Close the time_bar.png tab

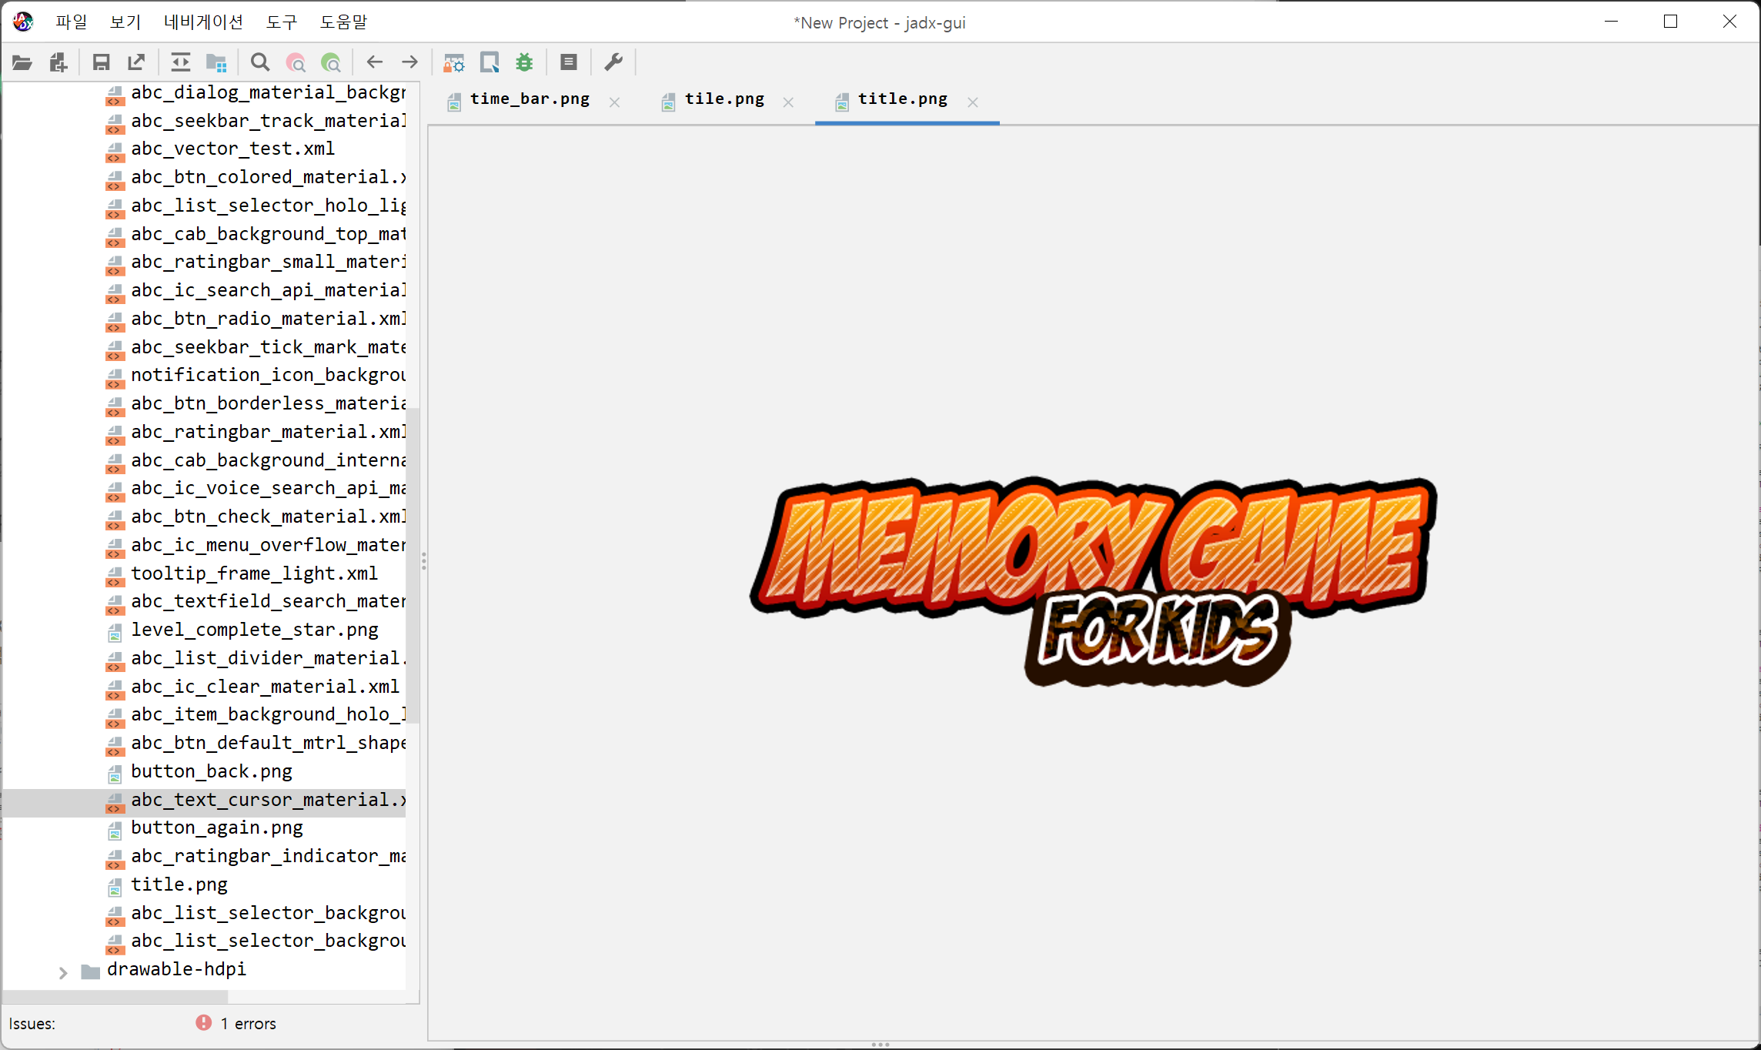click(x=614, y=102)
